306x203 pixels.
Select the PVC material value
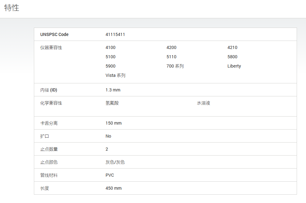point(110,175)
